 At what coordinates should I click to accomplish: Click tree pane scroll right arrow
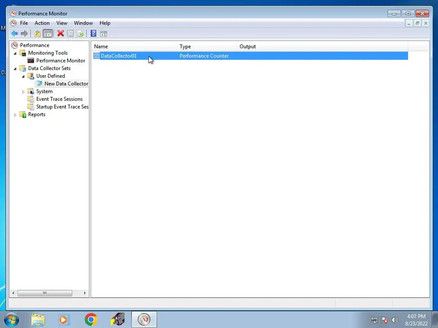click(x=85, y=293)
